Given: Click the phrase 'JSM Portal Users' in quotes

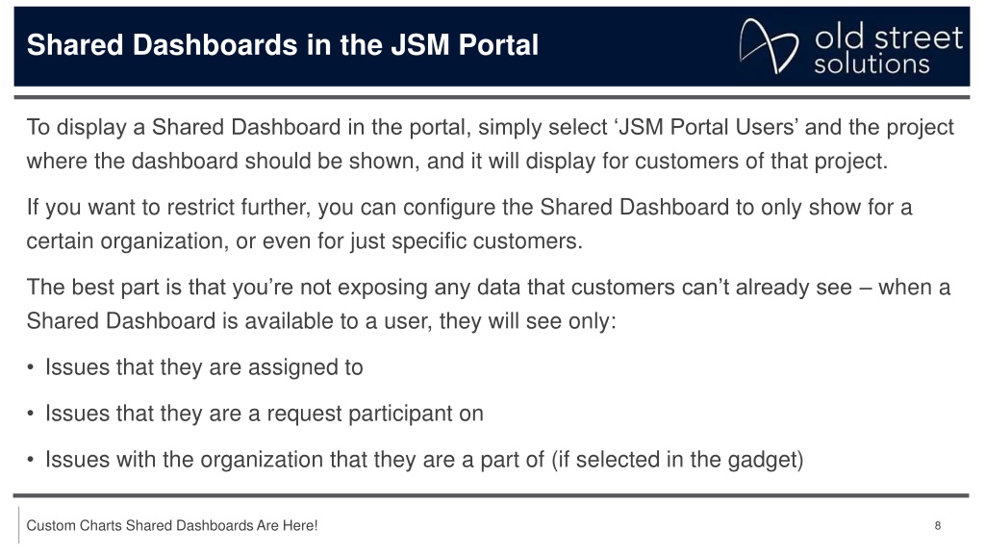Looking at the screenshot, I should click(x=709, y=127).
